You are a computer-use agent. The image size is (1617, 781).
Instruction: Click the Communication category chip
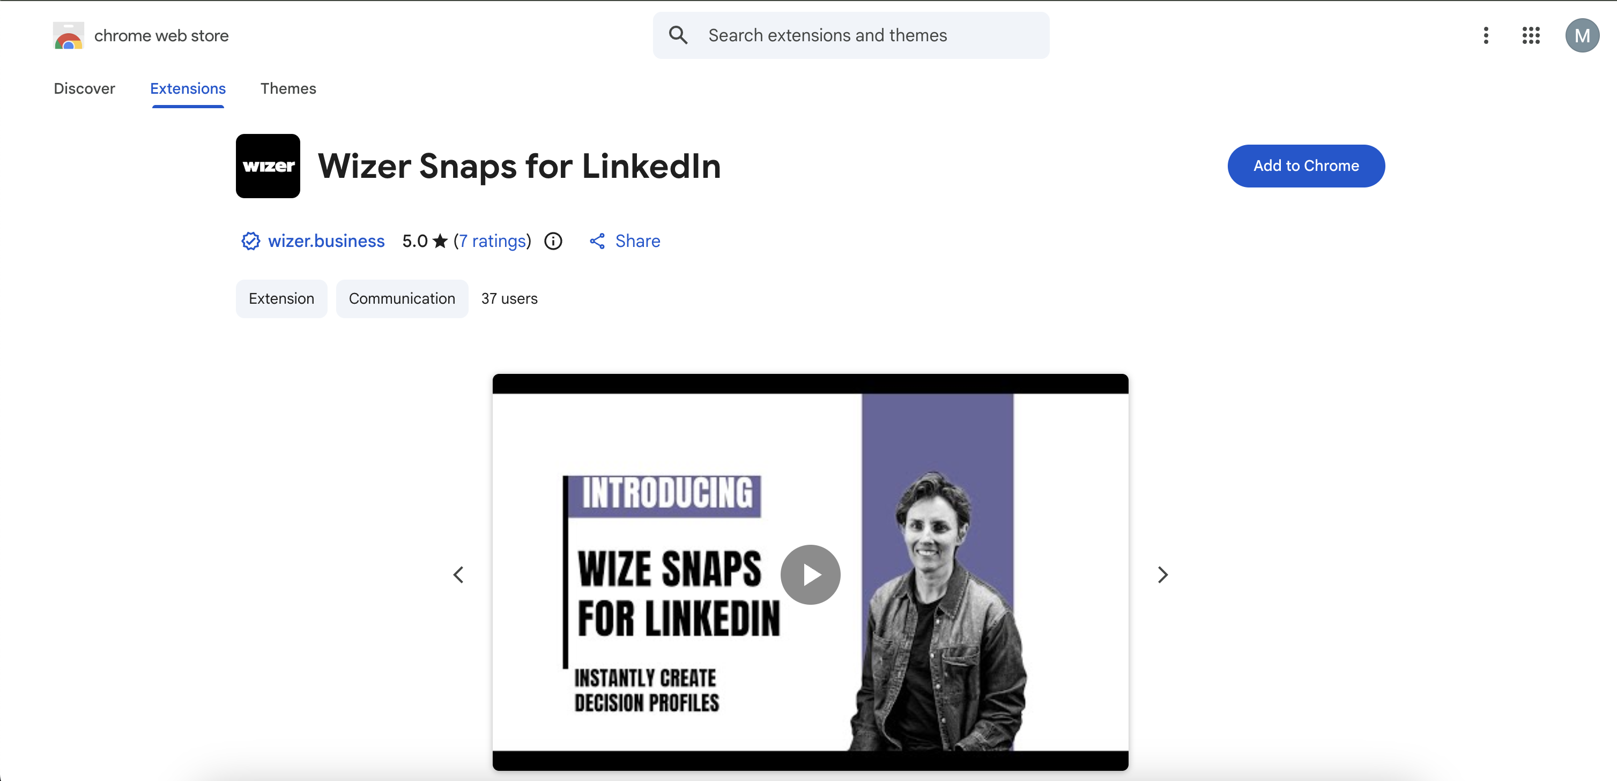[x=402, y=298]
